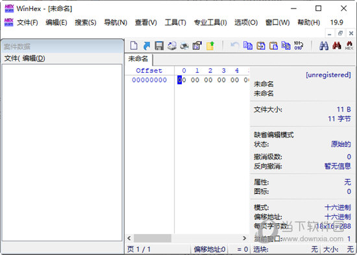Open the 查看(V) menu
The image size is (357, 255).
tap(145, 22)
